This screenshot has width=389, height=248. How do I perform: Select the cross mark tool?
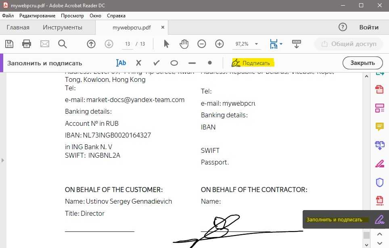[x=138, y=63]
